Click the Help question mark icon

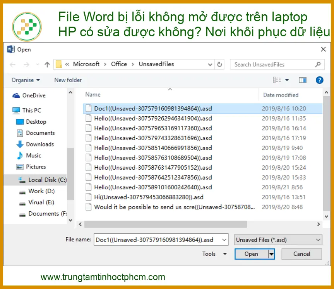pos(319,80)
